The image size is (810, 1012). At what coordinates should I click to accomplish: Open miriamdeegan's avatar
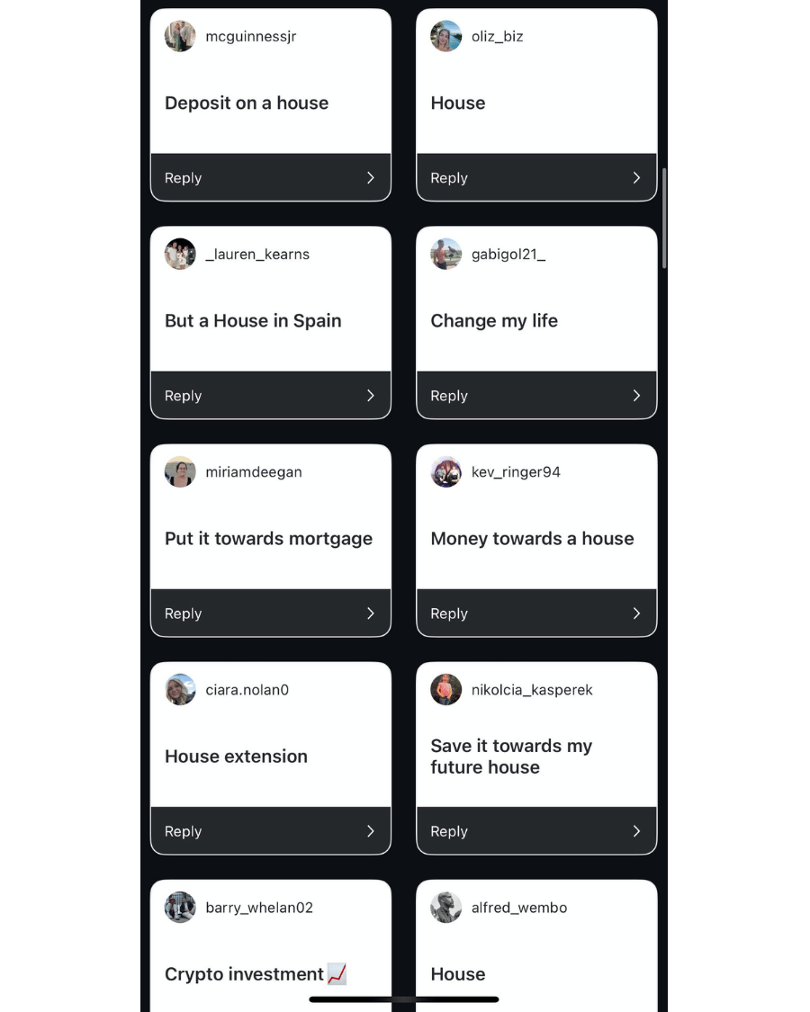click(180, 472)
